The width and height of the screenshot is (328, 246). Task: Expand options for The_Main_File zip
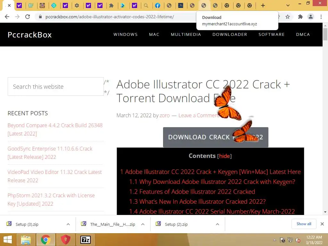143,224
